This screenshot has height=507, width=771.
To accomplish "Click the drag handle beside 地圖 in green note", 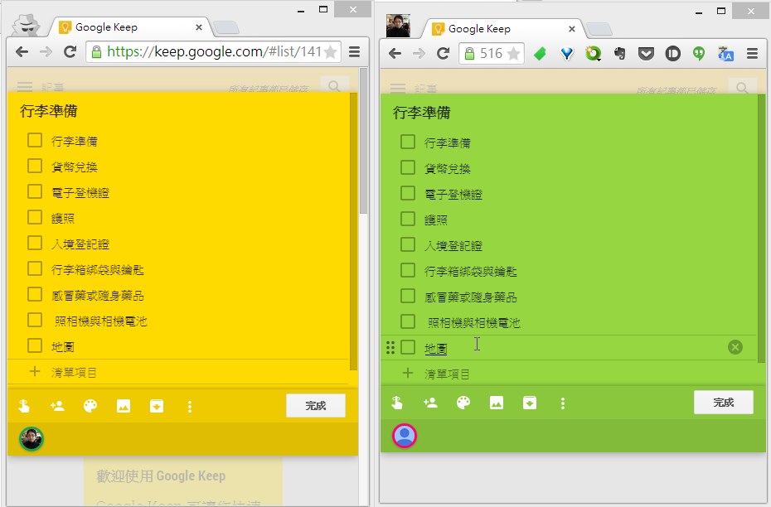I will [x=390, y=348].
